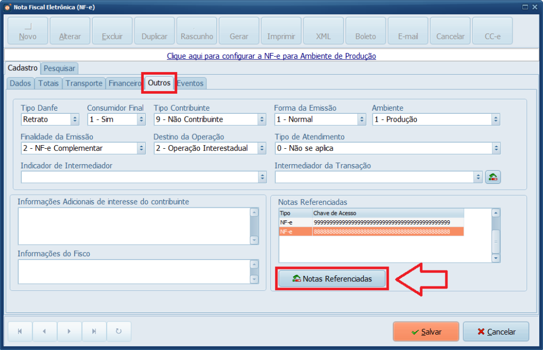Click the refresh records icon

pyautogui.click(x=119, y=331)
